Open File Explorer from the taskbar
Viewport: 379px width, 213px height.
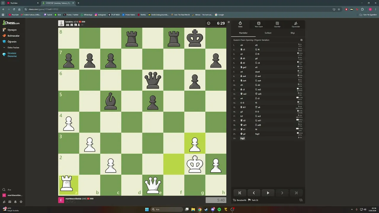193,209
